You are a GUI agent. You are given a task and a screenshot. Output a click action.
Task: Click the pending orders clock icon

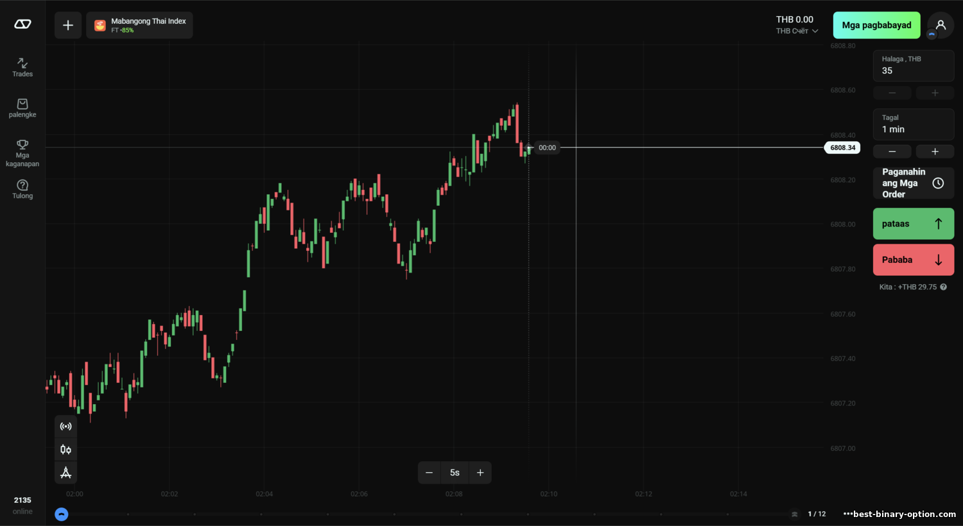[x=938, y=183]
